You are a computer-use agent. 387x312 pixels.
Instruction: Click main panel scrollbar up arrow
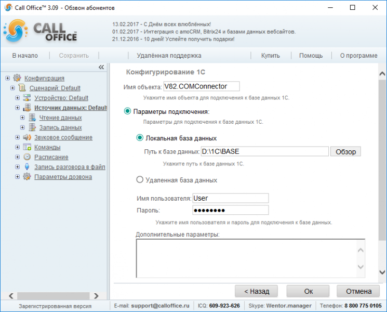[x=382, y=74]
